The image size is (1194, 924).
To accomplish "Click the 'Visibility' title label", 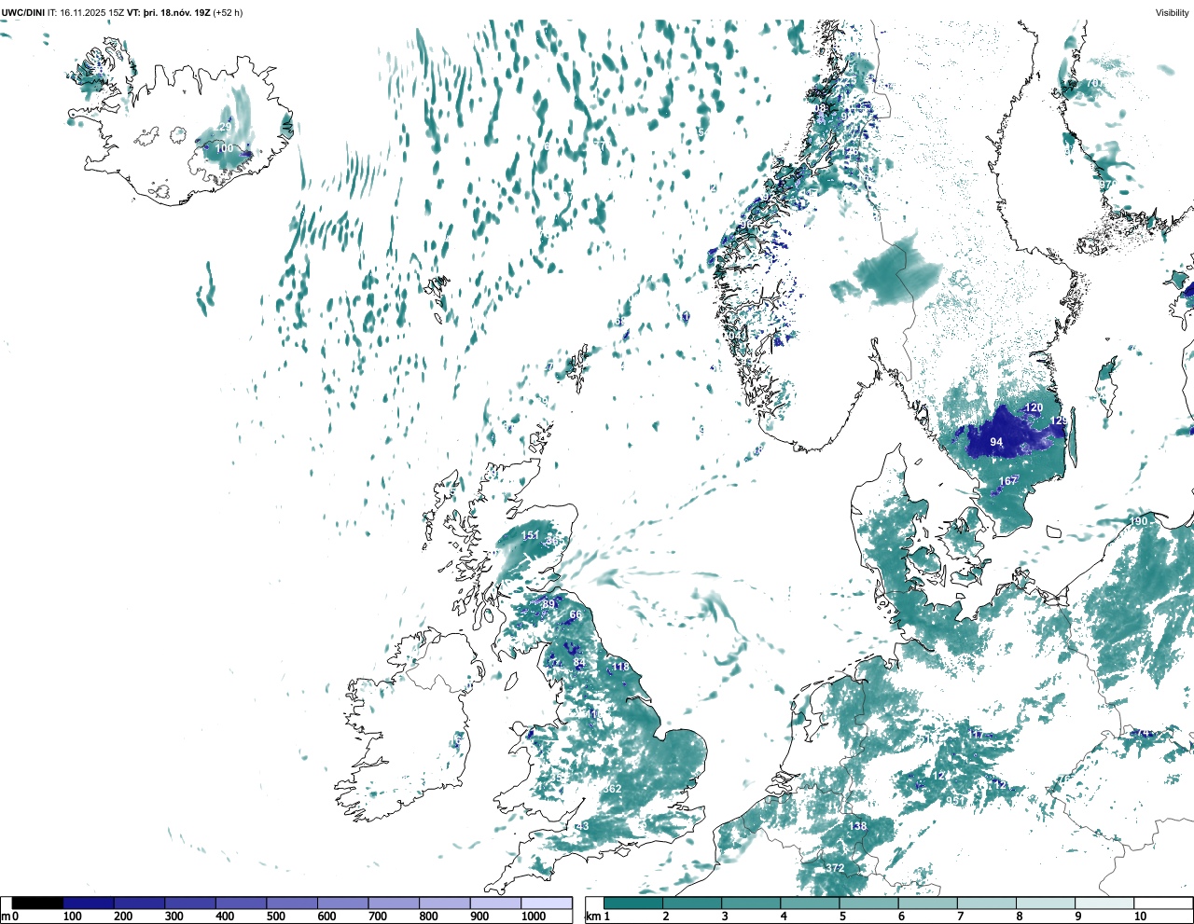I will pyautogui.click(x=1172, y=12).
